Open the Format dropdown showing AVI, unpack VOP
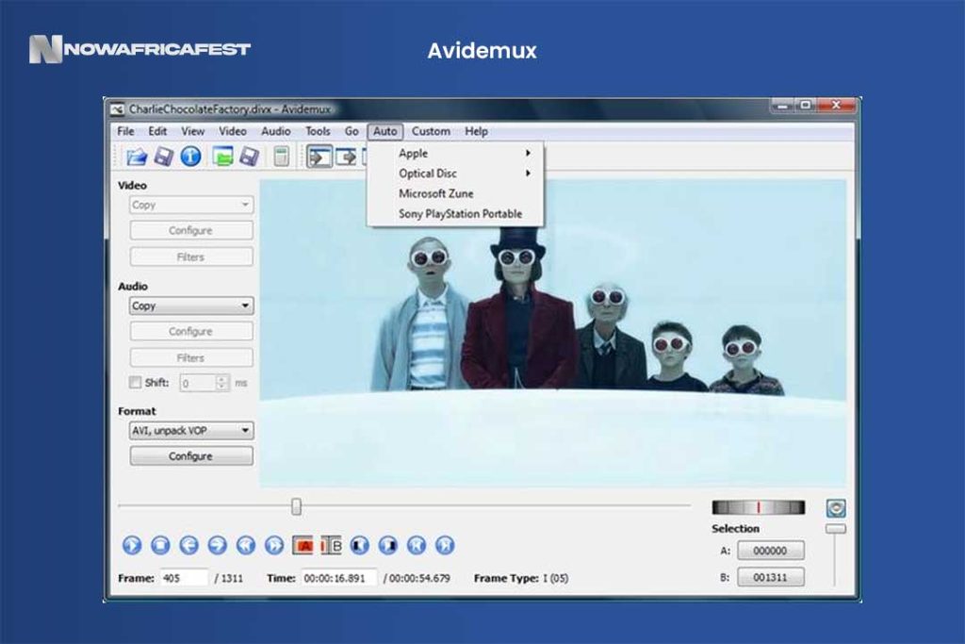 pyautogui.click(x=190, y=430)
